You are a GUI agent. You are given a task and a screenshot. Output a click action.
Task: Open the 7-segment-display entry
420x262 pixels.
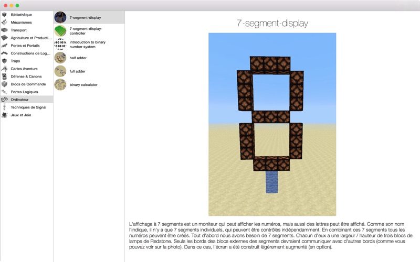click(x=89, y=17)
